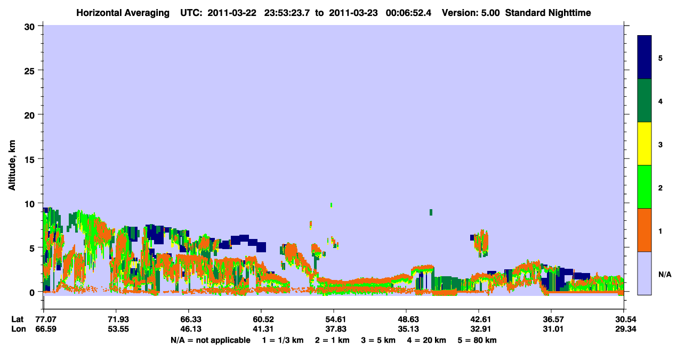Click the orange colorbar segment labeled 1

point(644,230)
